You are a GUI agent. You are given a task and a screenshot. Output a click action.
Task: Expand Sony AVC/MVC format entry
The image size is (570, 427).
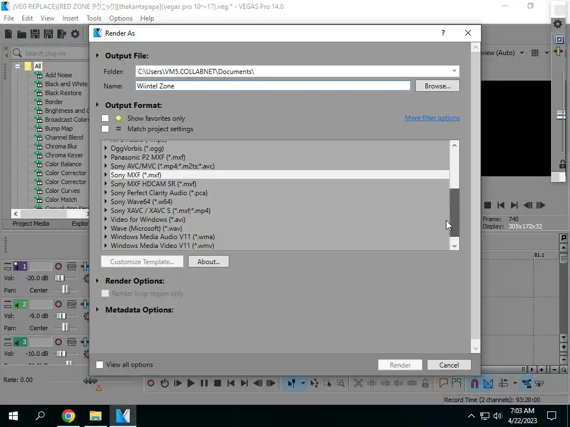pos(105,166)
